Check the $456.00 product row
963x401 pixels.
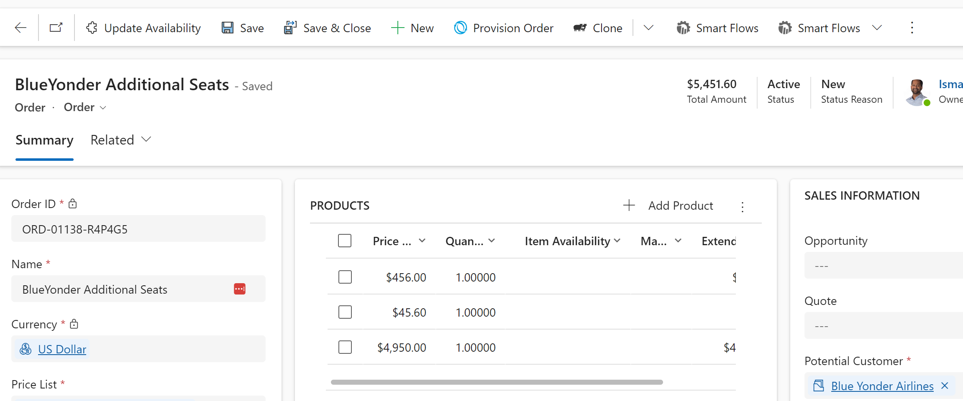(x=345, y=277)
